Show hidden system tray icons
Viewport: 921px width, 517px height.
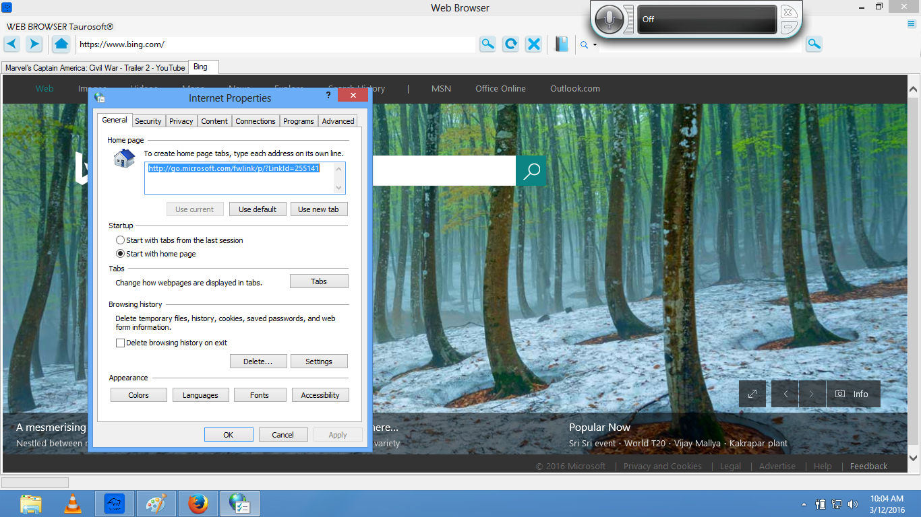[804, 504]
